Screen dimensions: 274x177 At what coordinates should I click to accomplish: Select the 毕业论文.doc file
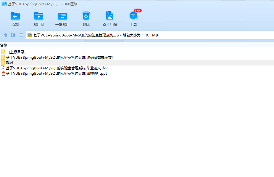[x=137, y=68]
